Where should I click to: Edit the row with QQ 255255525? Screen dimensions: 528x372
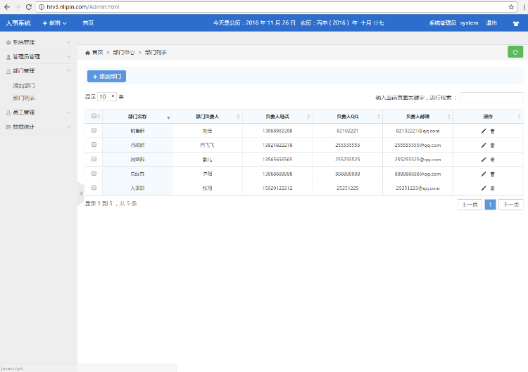(x=483, y=160)
